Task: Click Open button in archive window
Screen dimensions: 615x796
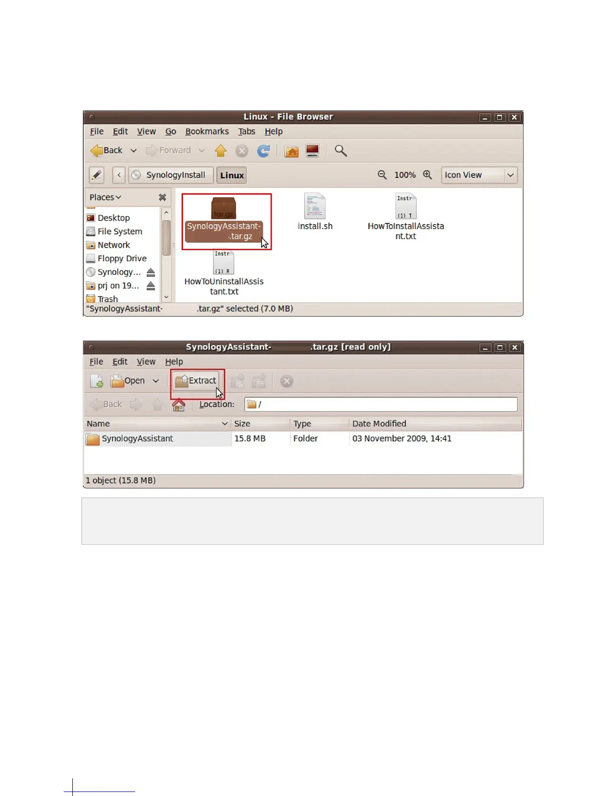Action: click(x=128, y=381)
